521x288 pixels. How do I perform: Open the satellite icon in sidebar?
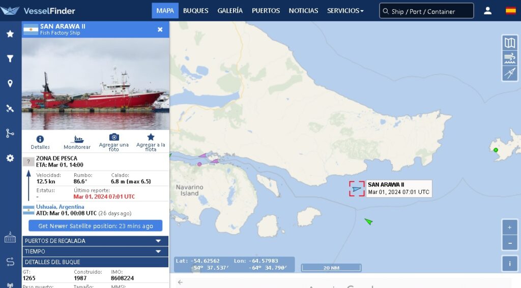(10, 109)
